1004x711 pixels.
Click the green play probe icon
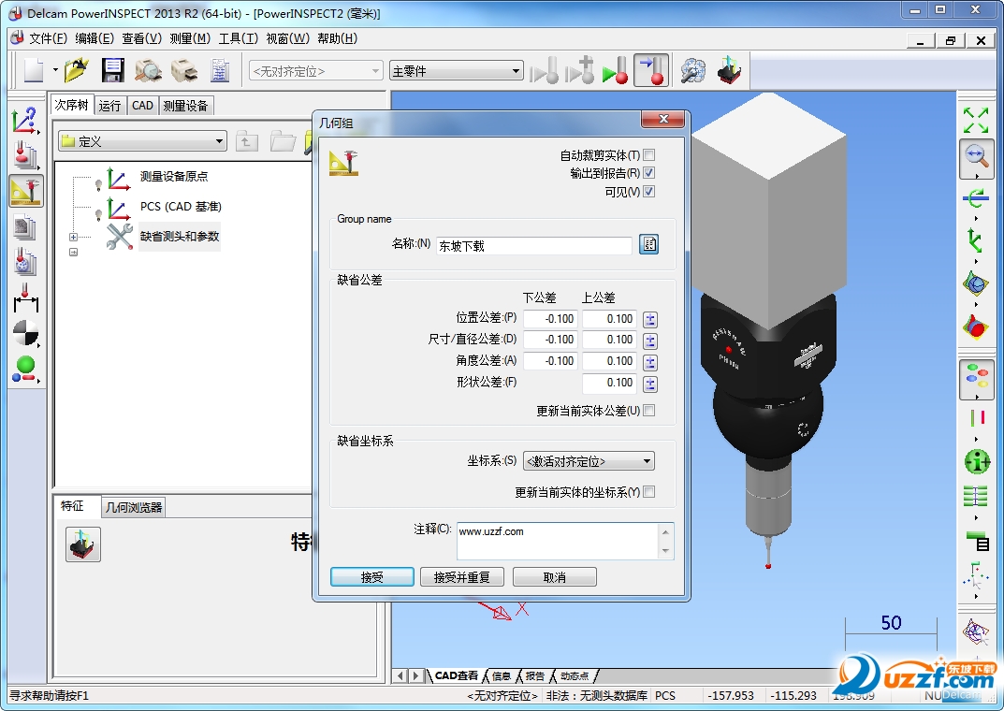616,70
